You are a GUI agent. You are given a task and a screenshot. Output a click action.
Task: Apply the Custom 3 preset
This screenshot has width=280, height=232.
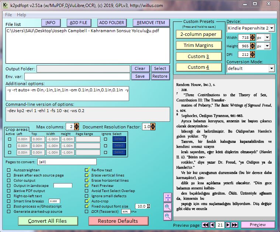pyautogui.click(x=198, y=57)
